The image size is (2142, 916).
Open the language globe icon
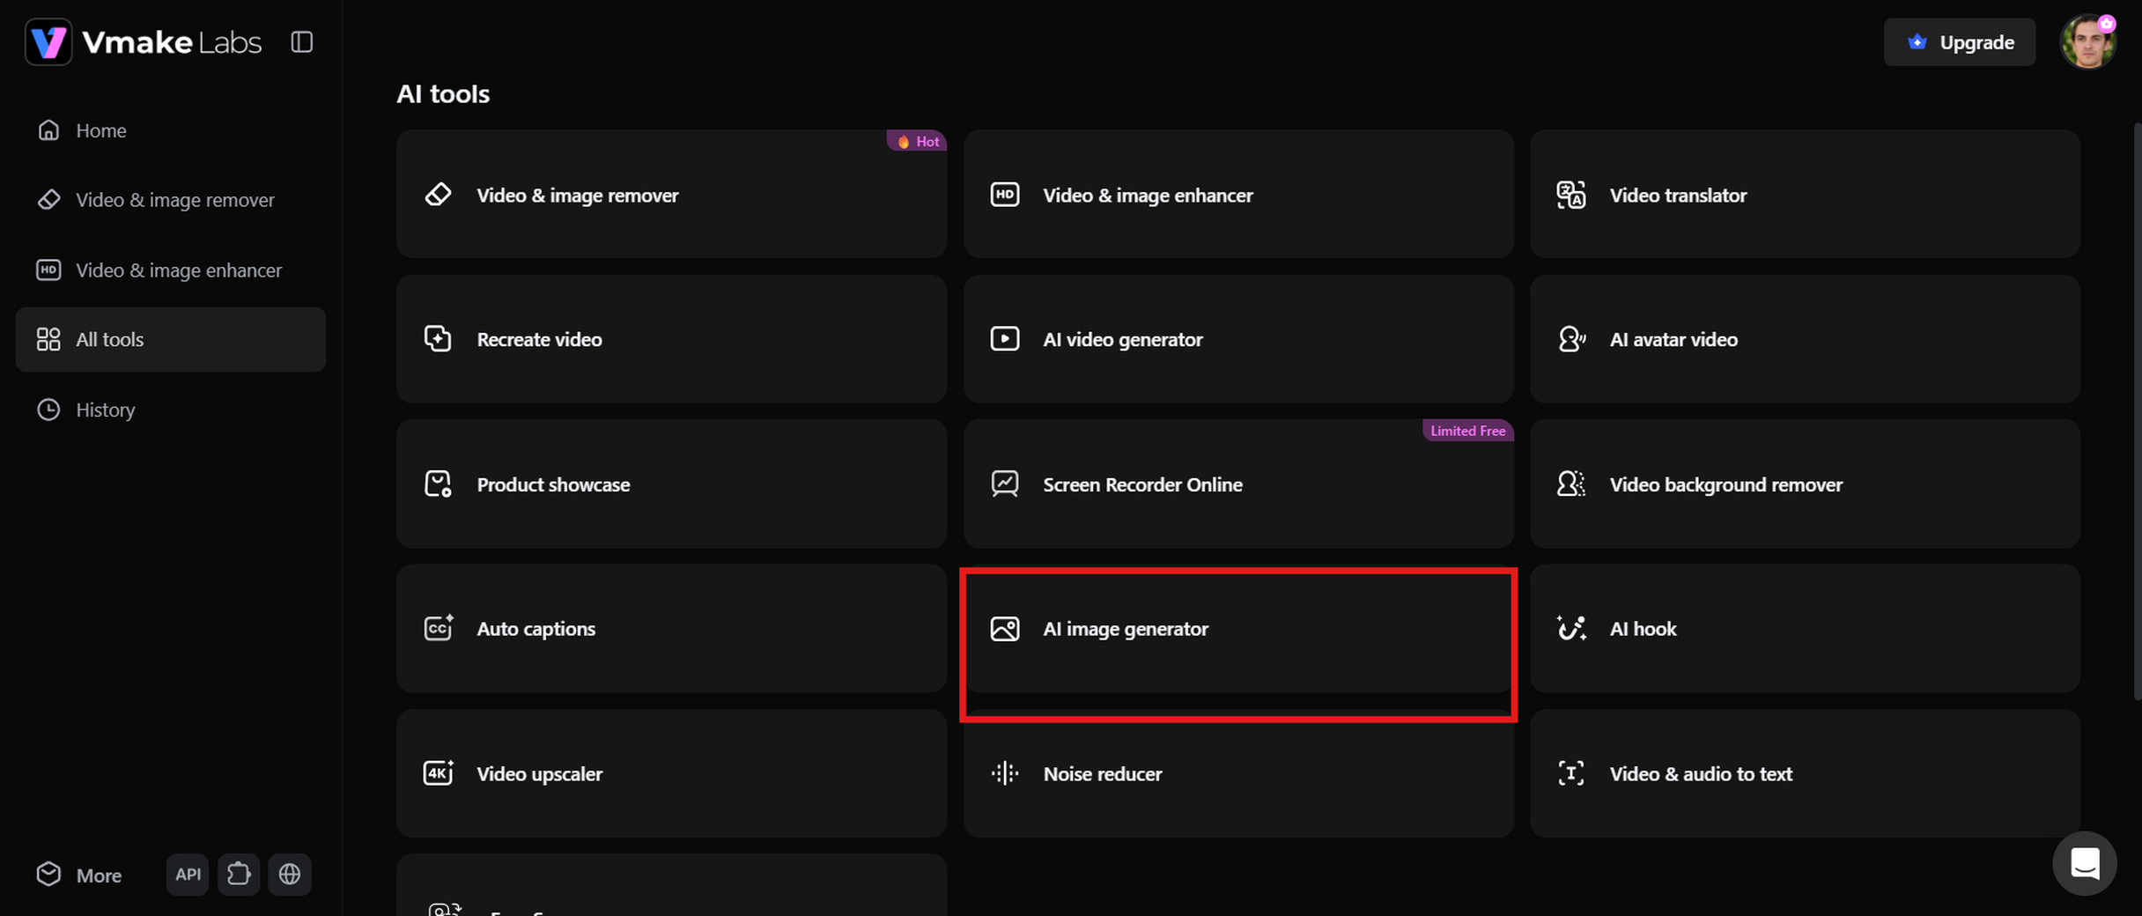point(290,875)
